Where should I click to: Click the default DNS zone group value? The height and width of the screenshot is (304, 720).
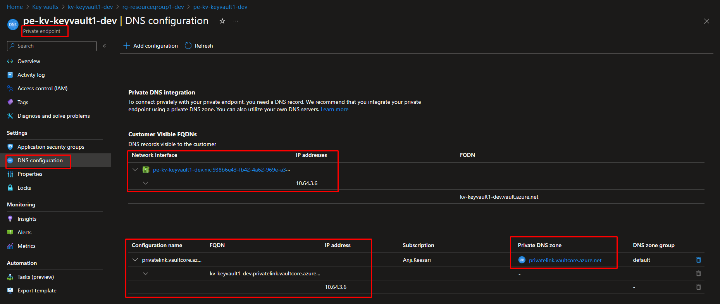pos(641,260)
